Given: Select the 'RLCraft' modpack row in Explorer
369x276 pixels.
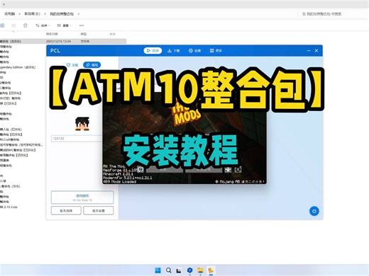Looking at the screenshot, I should point(9,139).
